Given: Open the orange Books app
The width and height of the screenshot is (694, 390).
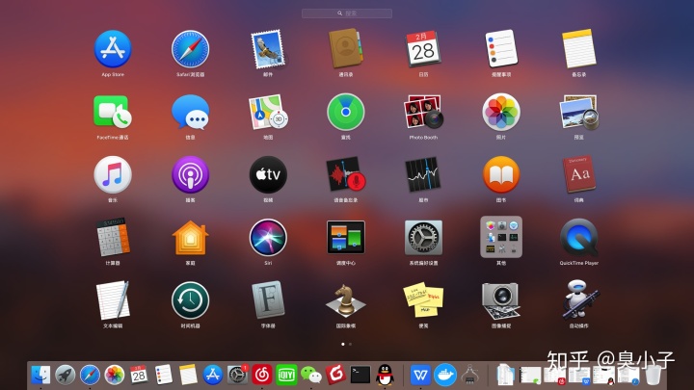Looking at the screenshot, I should point(501,174).
